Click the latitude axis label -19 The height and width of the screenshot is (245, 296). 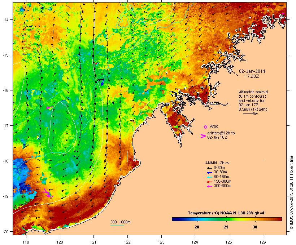click(5, 196)
